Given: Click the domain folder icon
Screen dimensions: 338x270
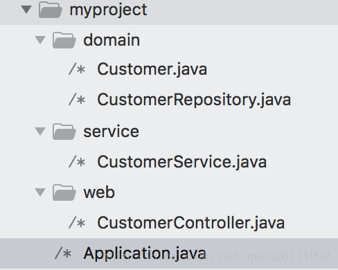Looking at the screenshot, I should 64,40.
